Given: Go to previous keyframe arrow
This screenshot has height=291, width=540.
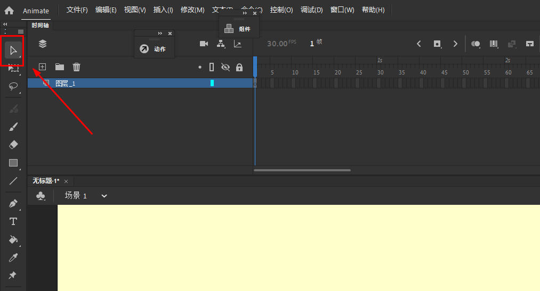Looking at the screenshot, I should 419,44.
